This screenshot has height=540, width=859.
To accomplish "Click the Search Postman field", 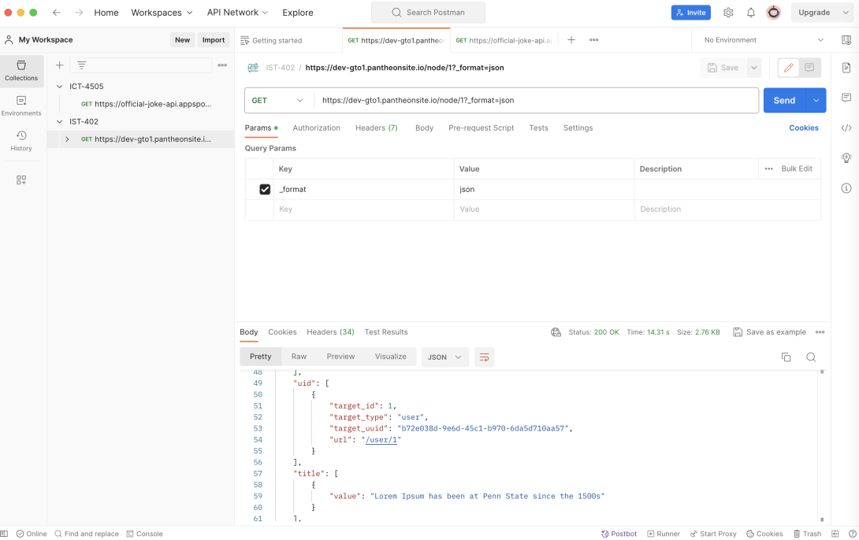I will [x=428, y=13].
